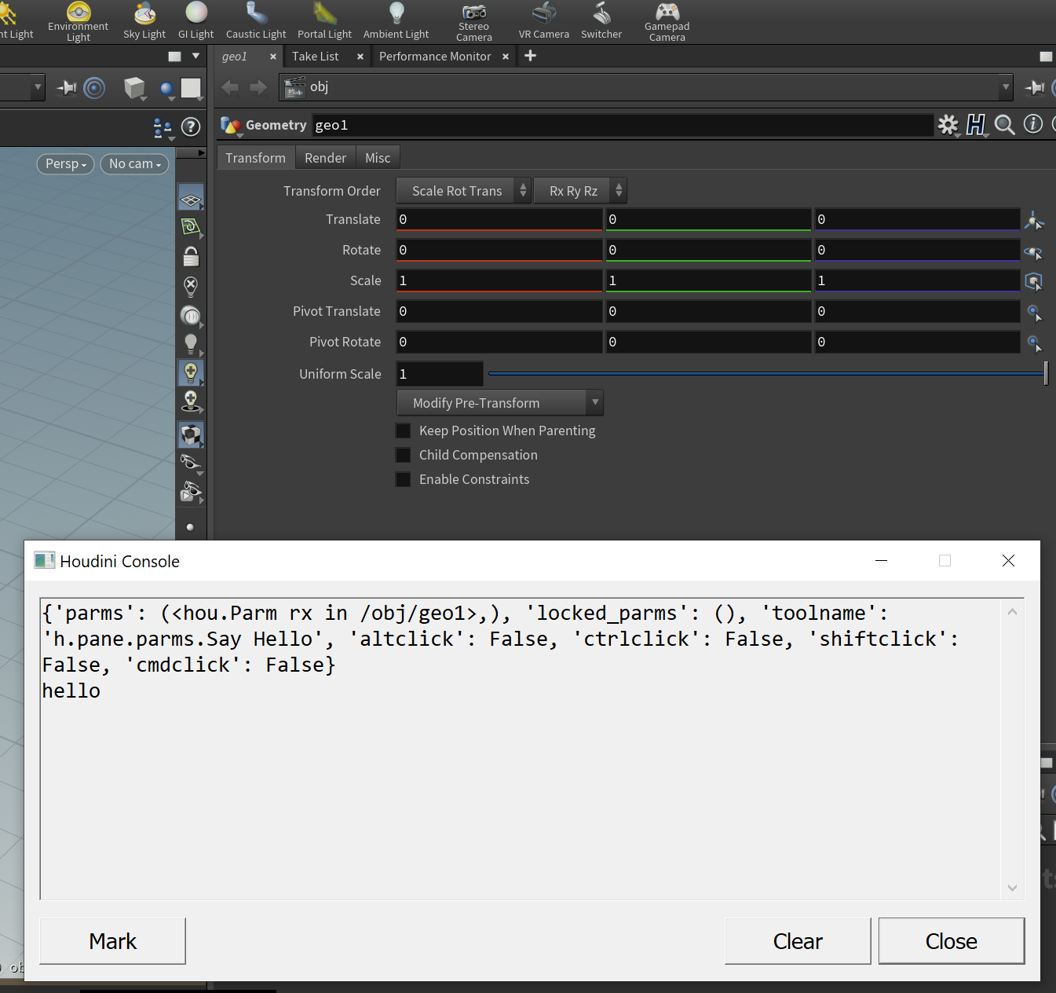Click the Uniform Scale value field
Screen dimensions: 1056x993
[440, 374]
